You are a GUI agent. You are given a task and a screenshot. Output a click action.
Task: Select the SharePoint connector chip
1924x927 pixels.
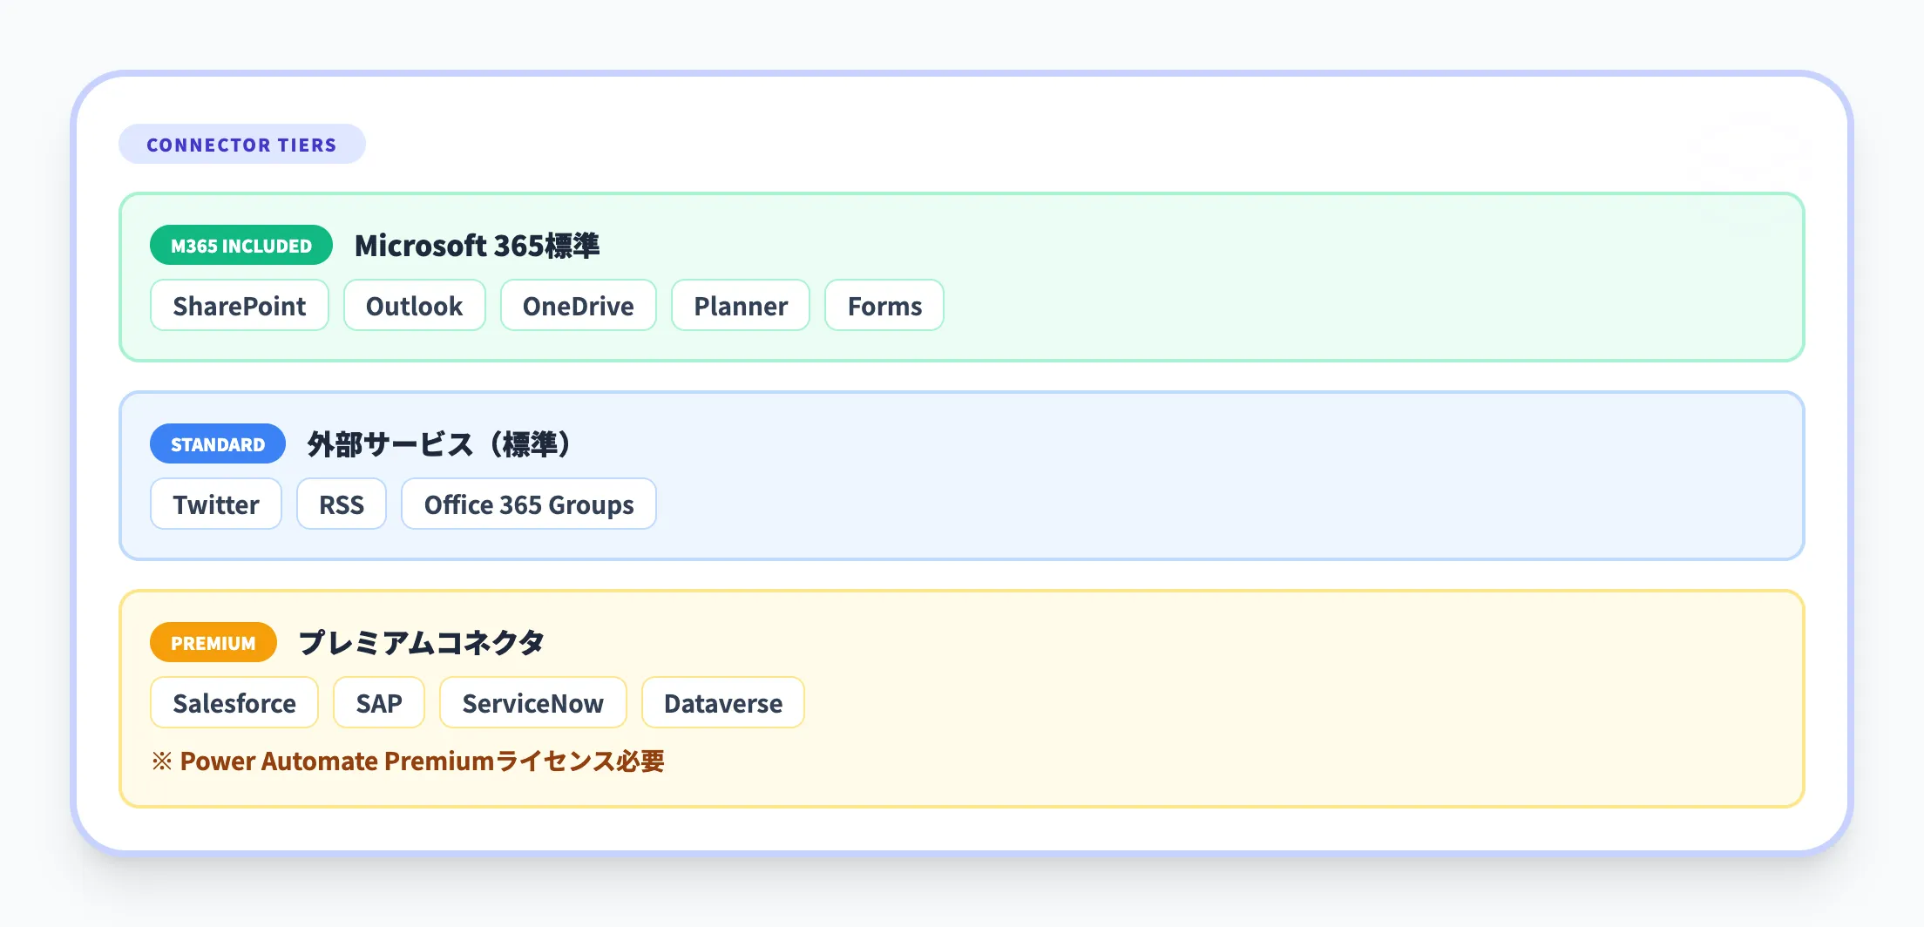tap(239, 305)
